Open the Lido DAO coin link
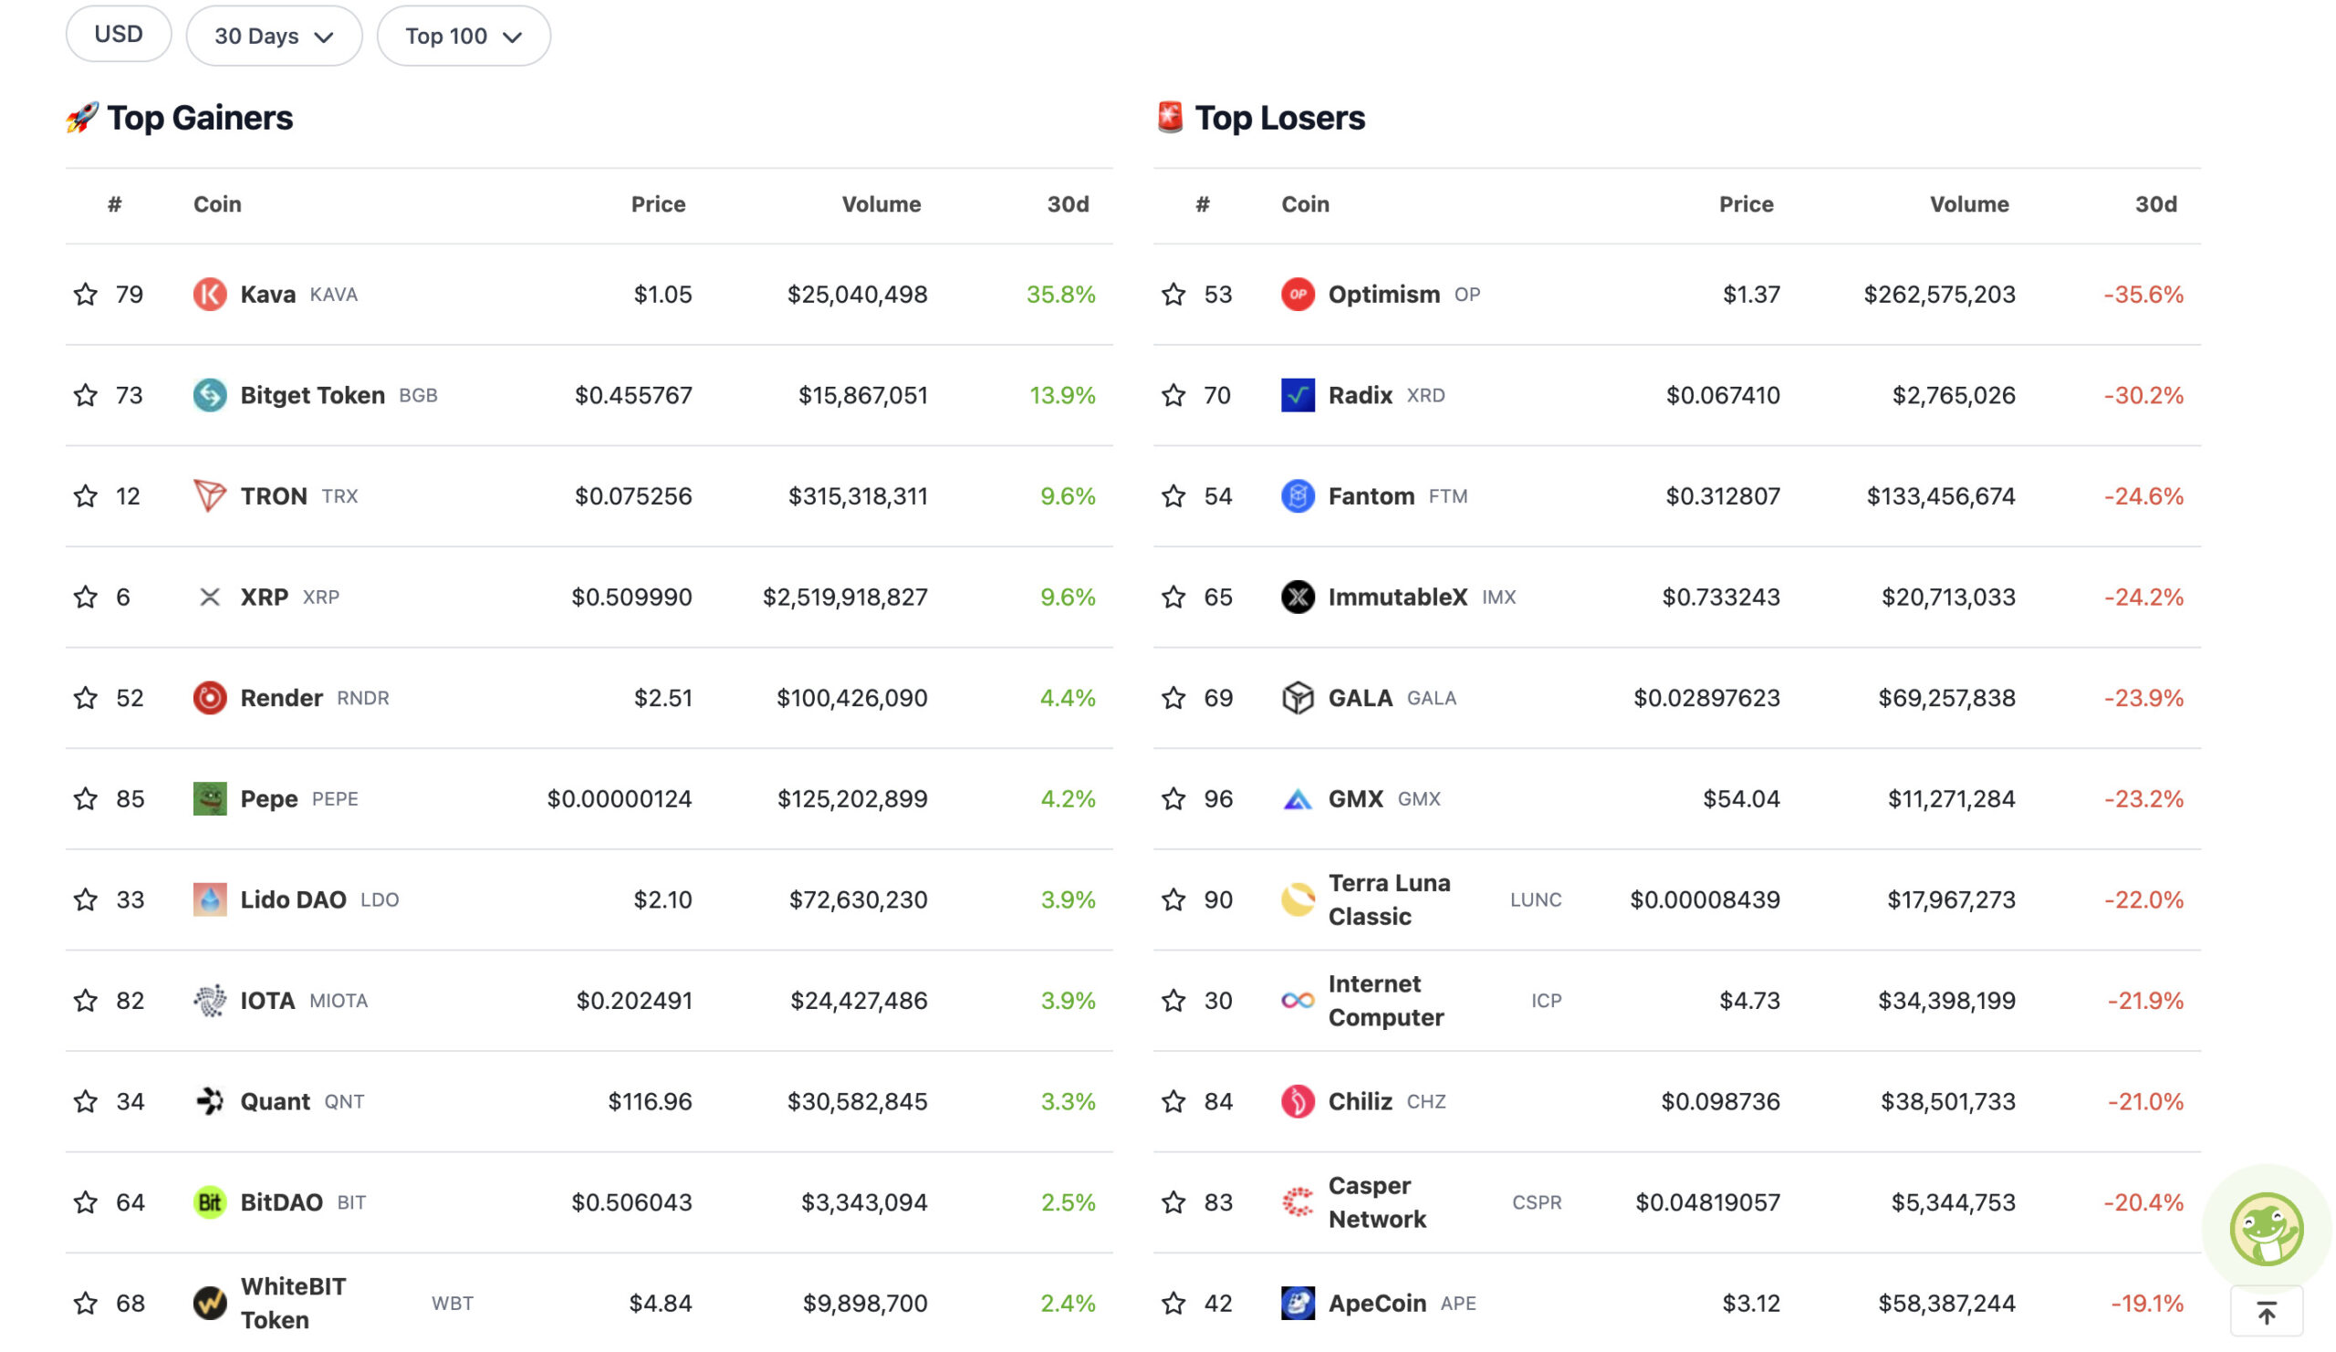Screen dimensions: 2336x1352 [x=293, y=900]
